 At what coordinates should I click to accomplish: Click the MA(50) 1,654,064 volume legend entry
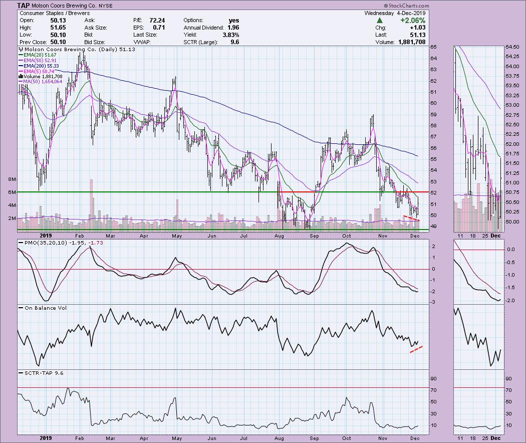pos(40,82)
